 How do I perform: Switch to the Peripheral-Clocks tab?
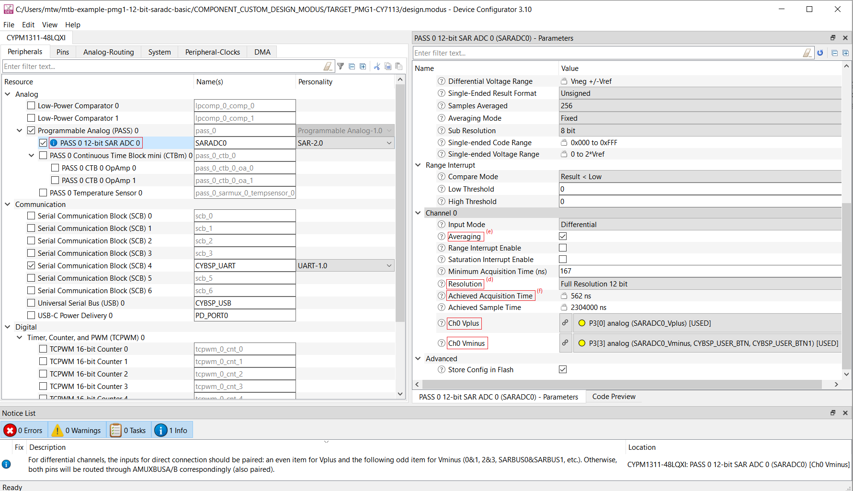(213, 52)
